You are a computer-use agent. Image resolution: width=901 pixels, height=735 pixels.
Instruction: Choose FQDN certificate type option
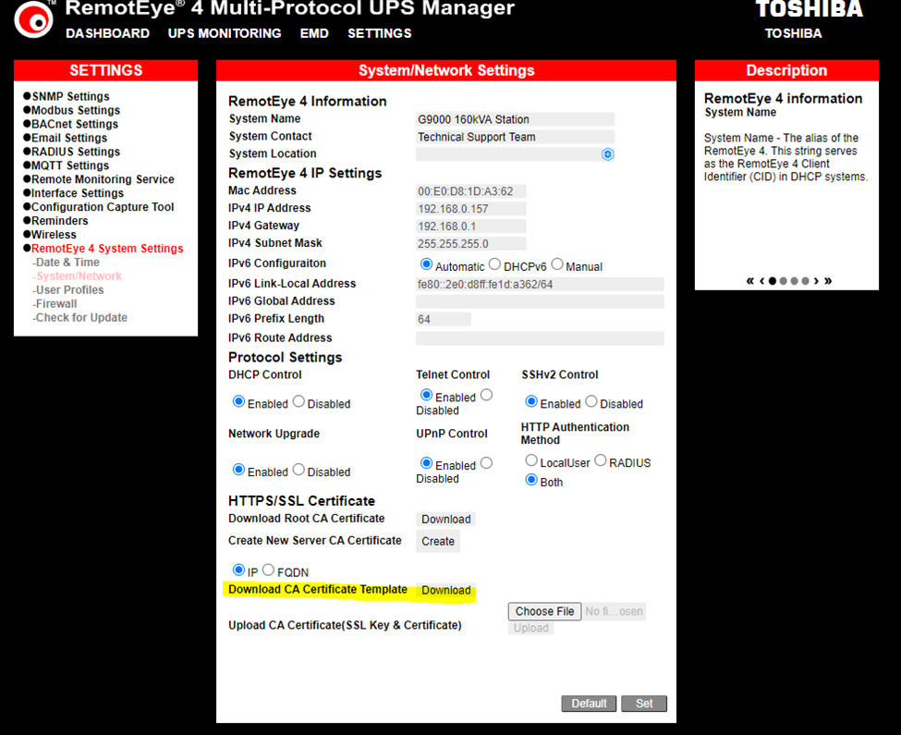pos(269,570)
